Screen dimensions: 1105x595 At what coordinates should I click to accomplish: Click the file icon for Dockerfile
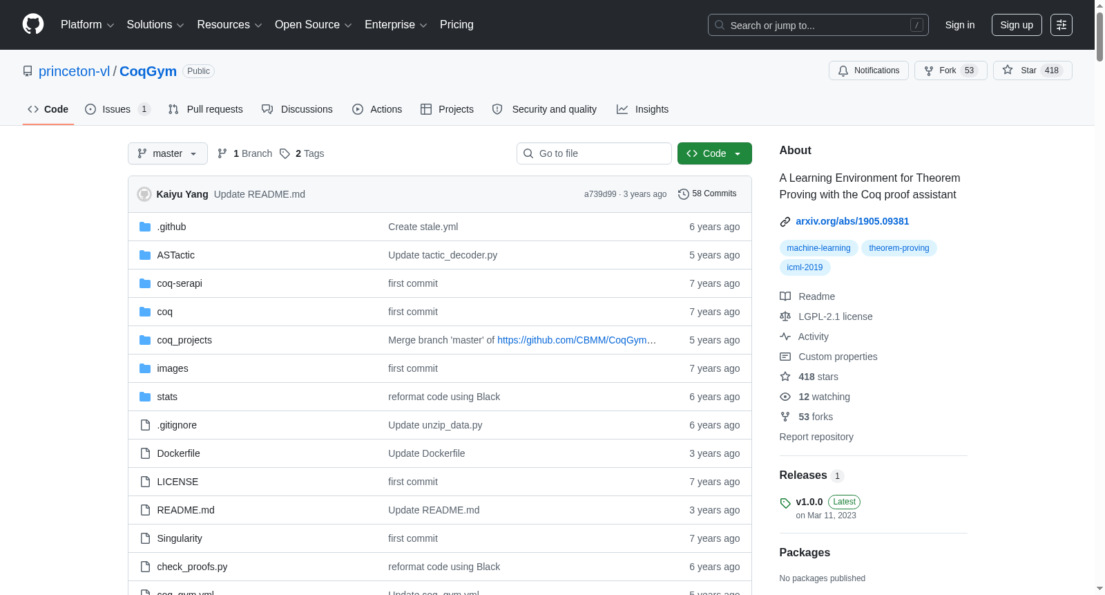(x=145, y=453)
